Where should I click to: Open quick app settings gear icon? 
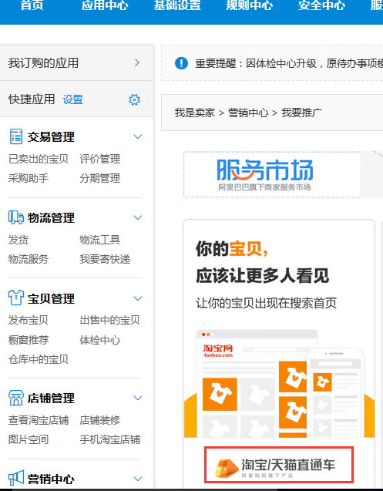coord(134,99)
